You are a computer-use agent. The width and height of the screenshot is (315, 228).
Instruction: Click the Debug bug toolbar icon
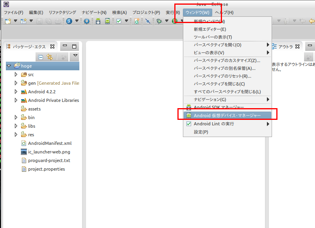[159, 21]
